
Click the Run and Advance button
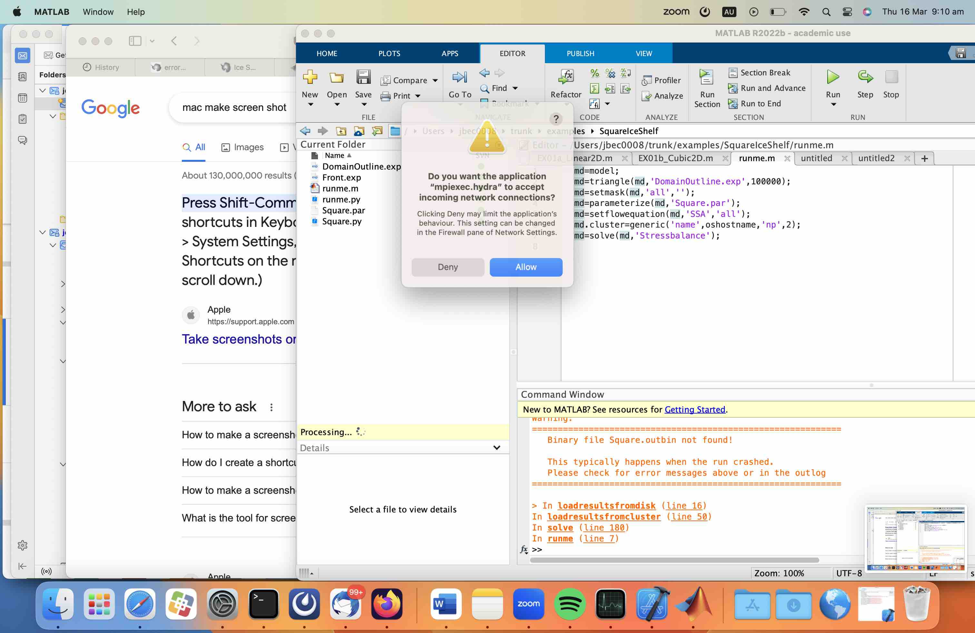[x=766, y=88]
